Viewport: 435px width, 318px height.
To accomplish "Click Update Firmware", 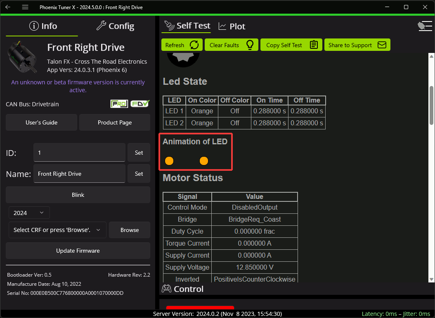I will coord(78,251).
